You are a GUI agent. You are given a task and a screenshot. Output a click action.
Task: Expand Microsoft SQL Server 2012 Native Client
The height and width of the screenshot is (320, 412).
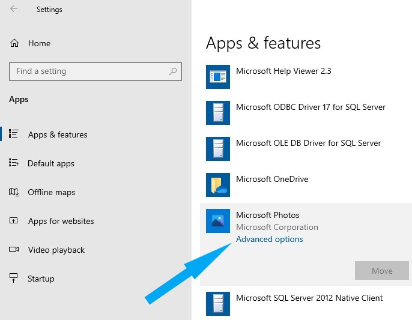pyautogui.click(x=306, y=303)
